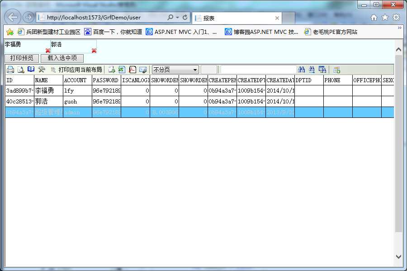Open 博客园ASP.NET MVC 技... bookmark
This screenshot has height=271, width=407.
[261, 32]
